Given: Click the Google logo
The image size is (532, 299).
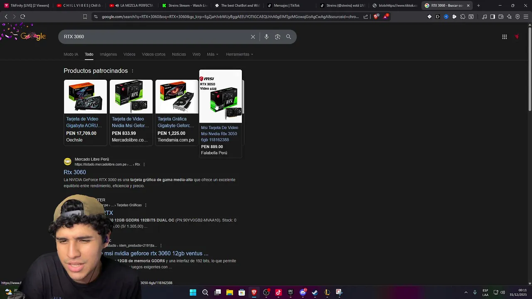Looking at the screenshot, I should 33,36.
